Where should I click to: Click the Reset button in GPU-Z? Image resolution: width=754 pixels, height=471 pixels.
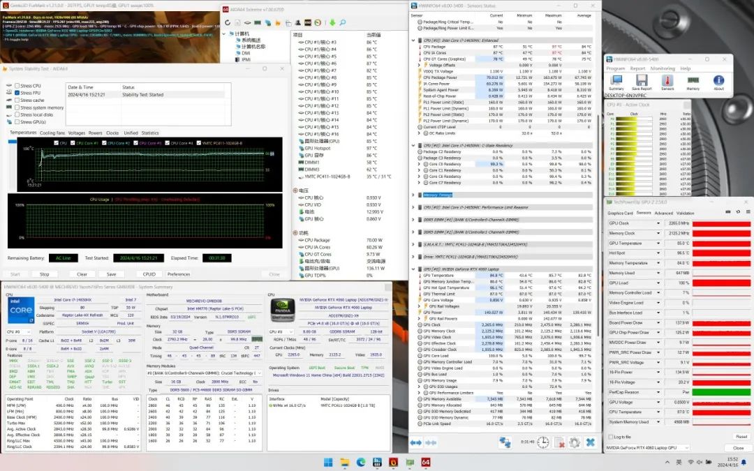(x=741, y=437)
